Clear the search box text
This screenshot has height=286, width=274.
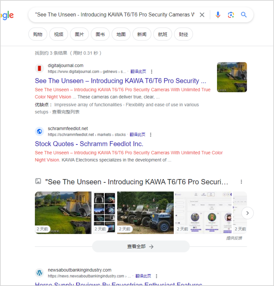click(202, 15)
